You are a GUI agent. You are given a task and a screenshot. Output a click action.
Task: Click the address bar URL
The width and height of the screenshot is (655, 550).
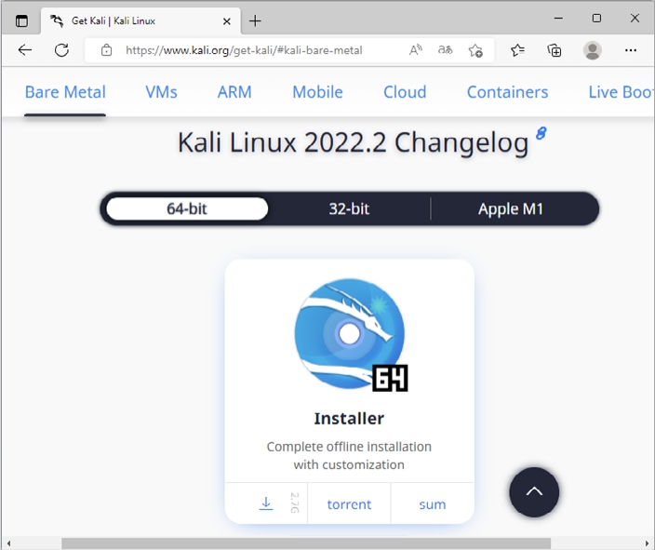tap(244, 50)
